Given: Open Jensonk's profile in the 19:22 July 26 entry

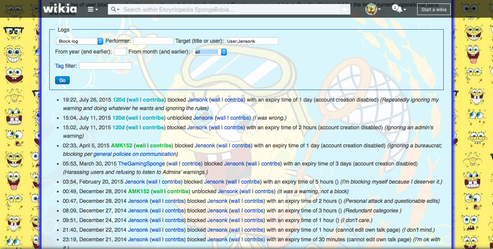Looking at the screenshot, I should (198, 100).
